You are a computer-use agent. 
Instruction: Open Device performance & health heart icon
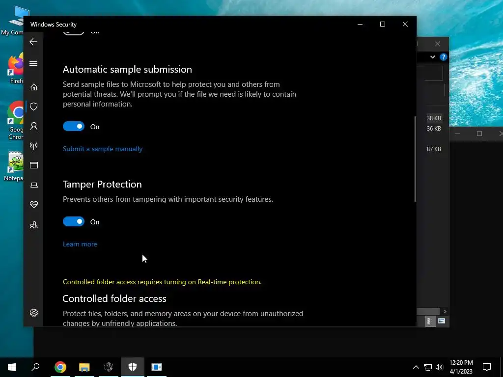coord(34,205)
